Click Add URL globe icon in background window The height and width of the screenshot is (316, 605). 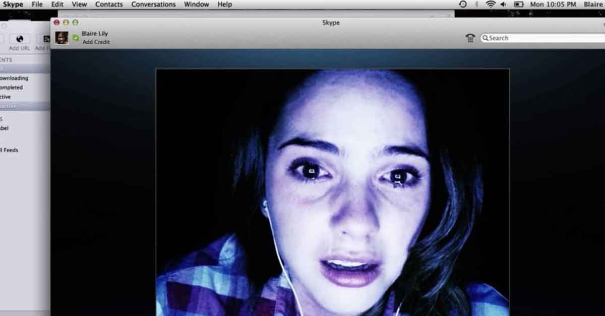[x=20, y=39]
